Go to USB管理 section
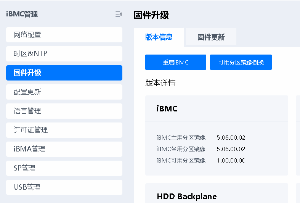The height and width of the screenshot is (203, 300). [64, 187]
